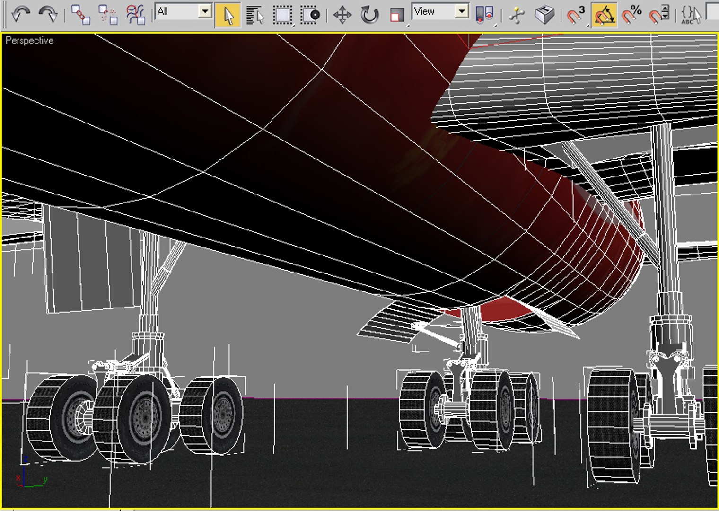Click the Undo arrow icon
The height and width of the screenshot is (511, 719).
(x=20, y=14)
